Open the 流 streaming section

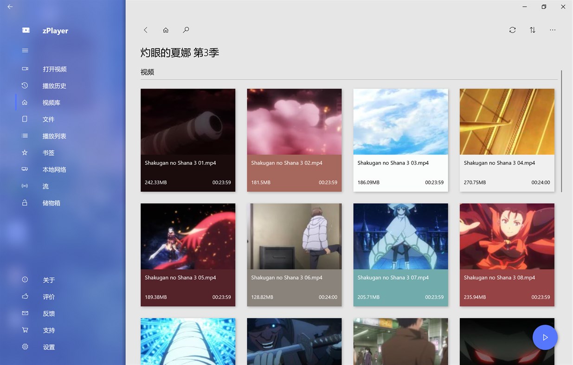click(45, 186)
